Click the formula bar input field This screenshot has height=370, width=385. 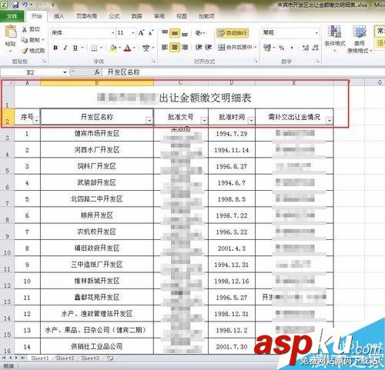pos(243,72)
